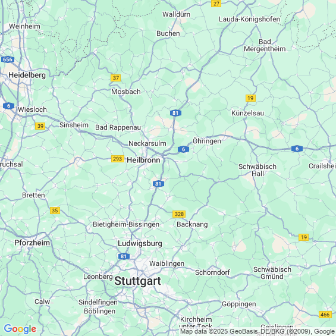This screenshot has width=336, height=336.
Task: Open the Map data attribution text
Action: point(258,331)
